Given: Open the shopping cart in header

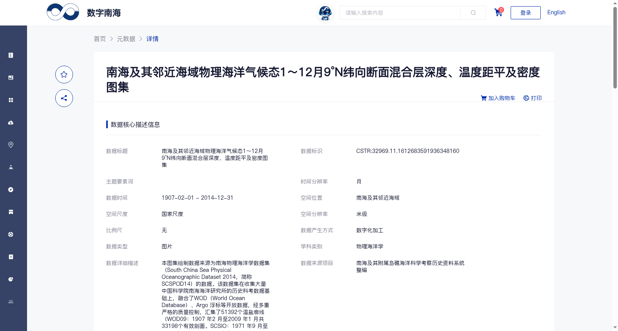Looking at the screenshot, I should [x=499, y=12].
